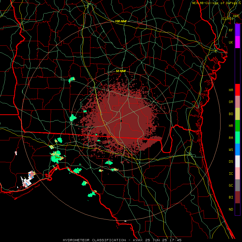242x242 pixels.
Task: Select the gray GC legend swatch
Action: coord(237,185)
